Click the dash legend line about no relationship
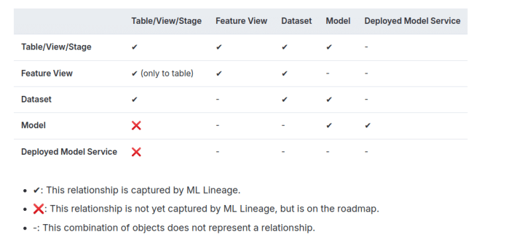 [174, 227]
